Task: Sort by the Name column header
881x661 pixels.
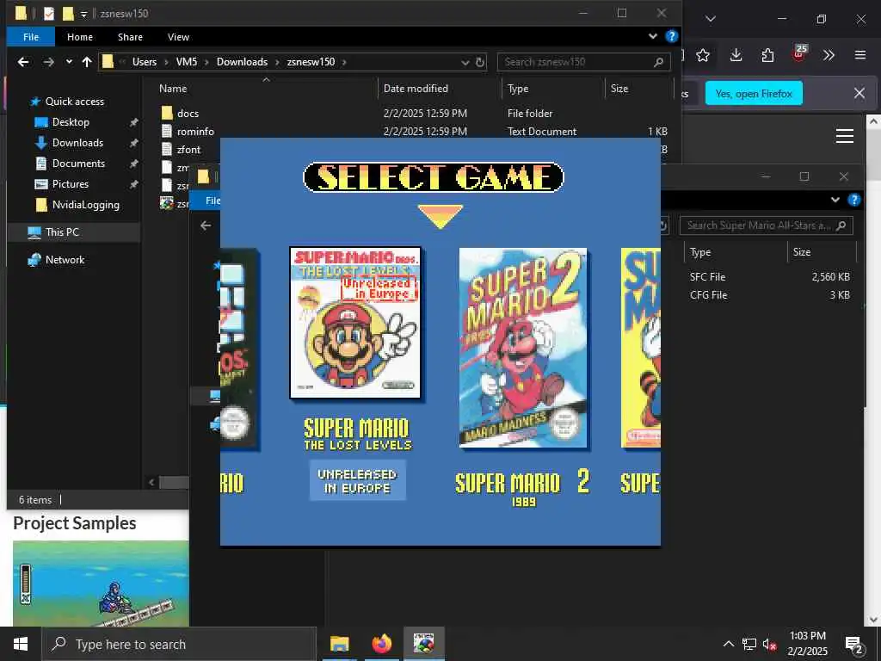Action: point(173,89)
